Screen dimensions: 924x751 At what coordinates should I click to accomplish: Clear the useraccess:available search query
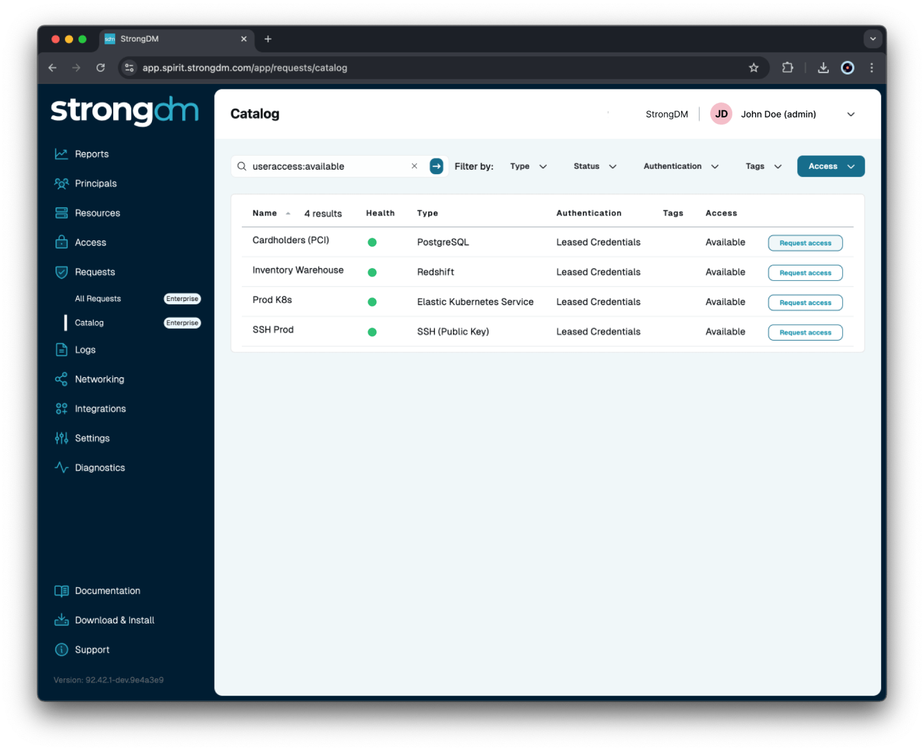point(414,166)
